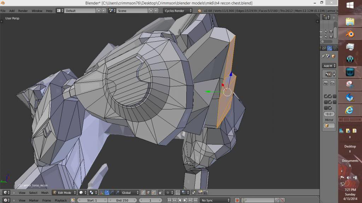Click the object constraints tab icon
The width and height of the screenshot is (362, 203).
coord(324,48)
